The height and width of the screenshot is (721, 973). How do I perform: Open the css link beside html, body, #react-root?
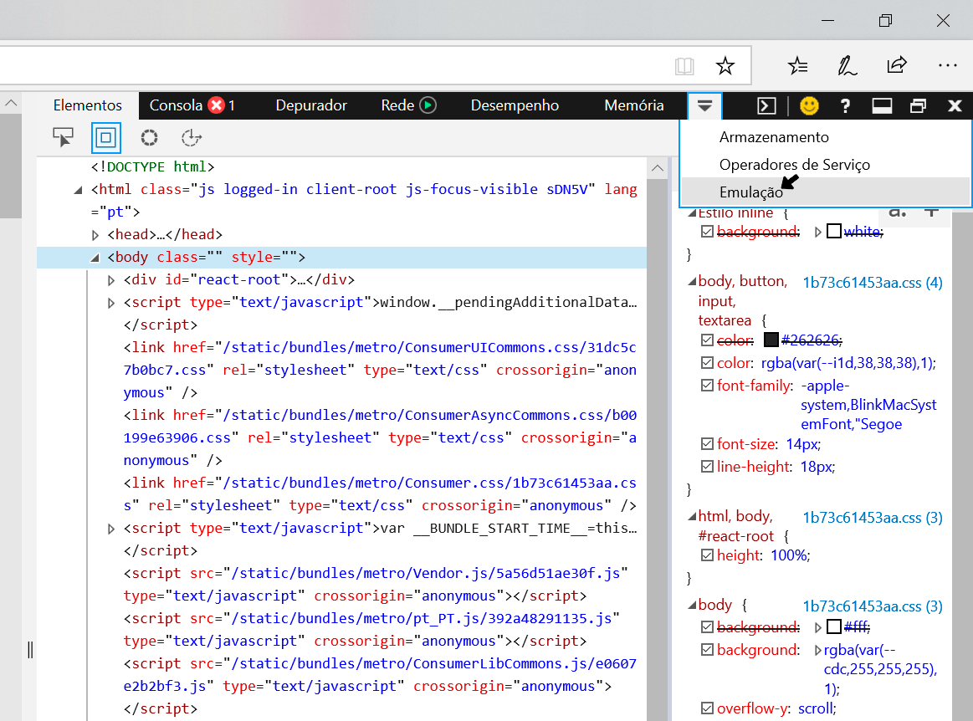(x=873, y=518)
